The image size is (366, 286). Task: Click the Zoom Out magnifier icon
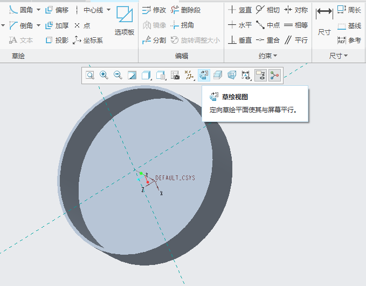tap(118, 75)
